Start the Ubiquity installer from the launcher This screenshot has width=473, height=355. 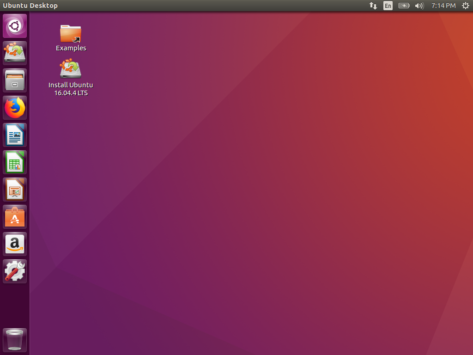14,53
